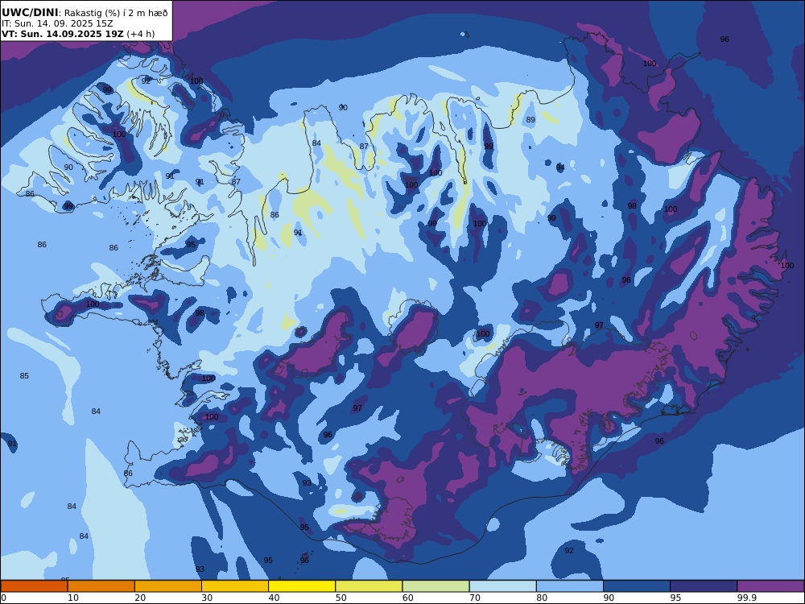Pick the light green 60–70 legend swatch
This screenshot has width=805, height=604.
(x=436, y=586)
